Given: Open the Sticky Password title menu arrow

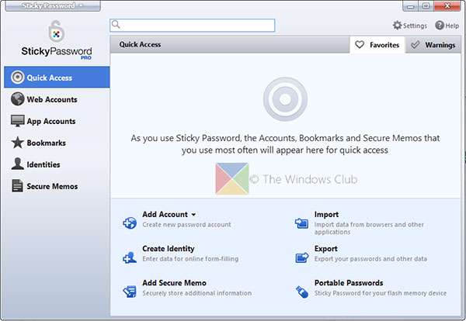Looking at the screenshot, I should [x=81, y=5].
